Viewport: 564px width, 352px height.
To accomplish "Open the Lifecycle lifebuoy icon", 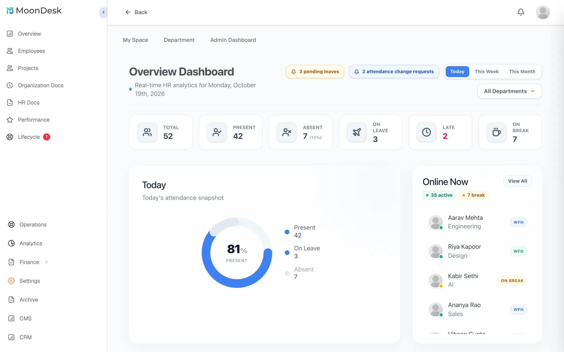I will coord(10,137).
